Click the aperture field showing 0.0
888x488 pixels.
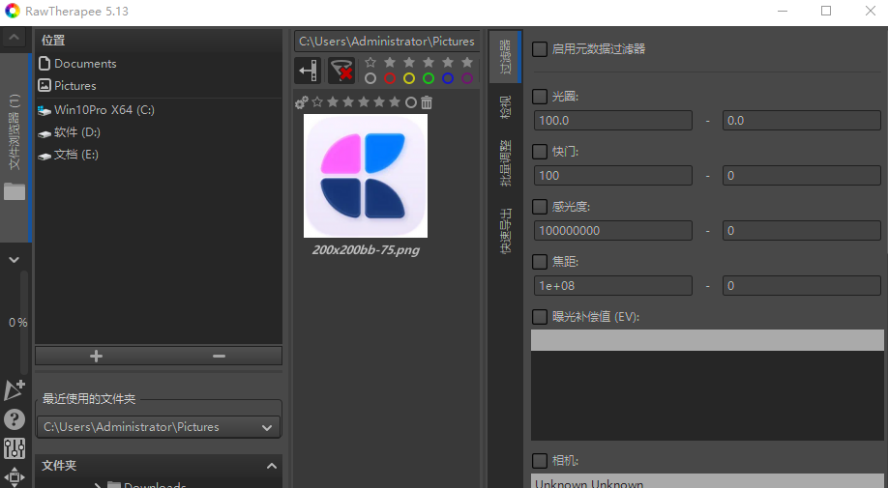(801, 121)
